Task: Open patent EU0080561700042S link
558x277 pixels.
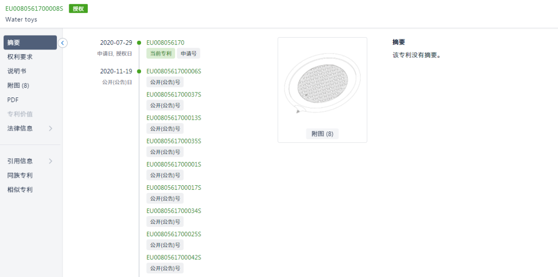Action: 174,257
